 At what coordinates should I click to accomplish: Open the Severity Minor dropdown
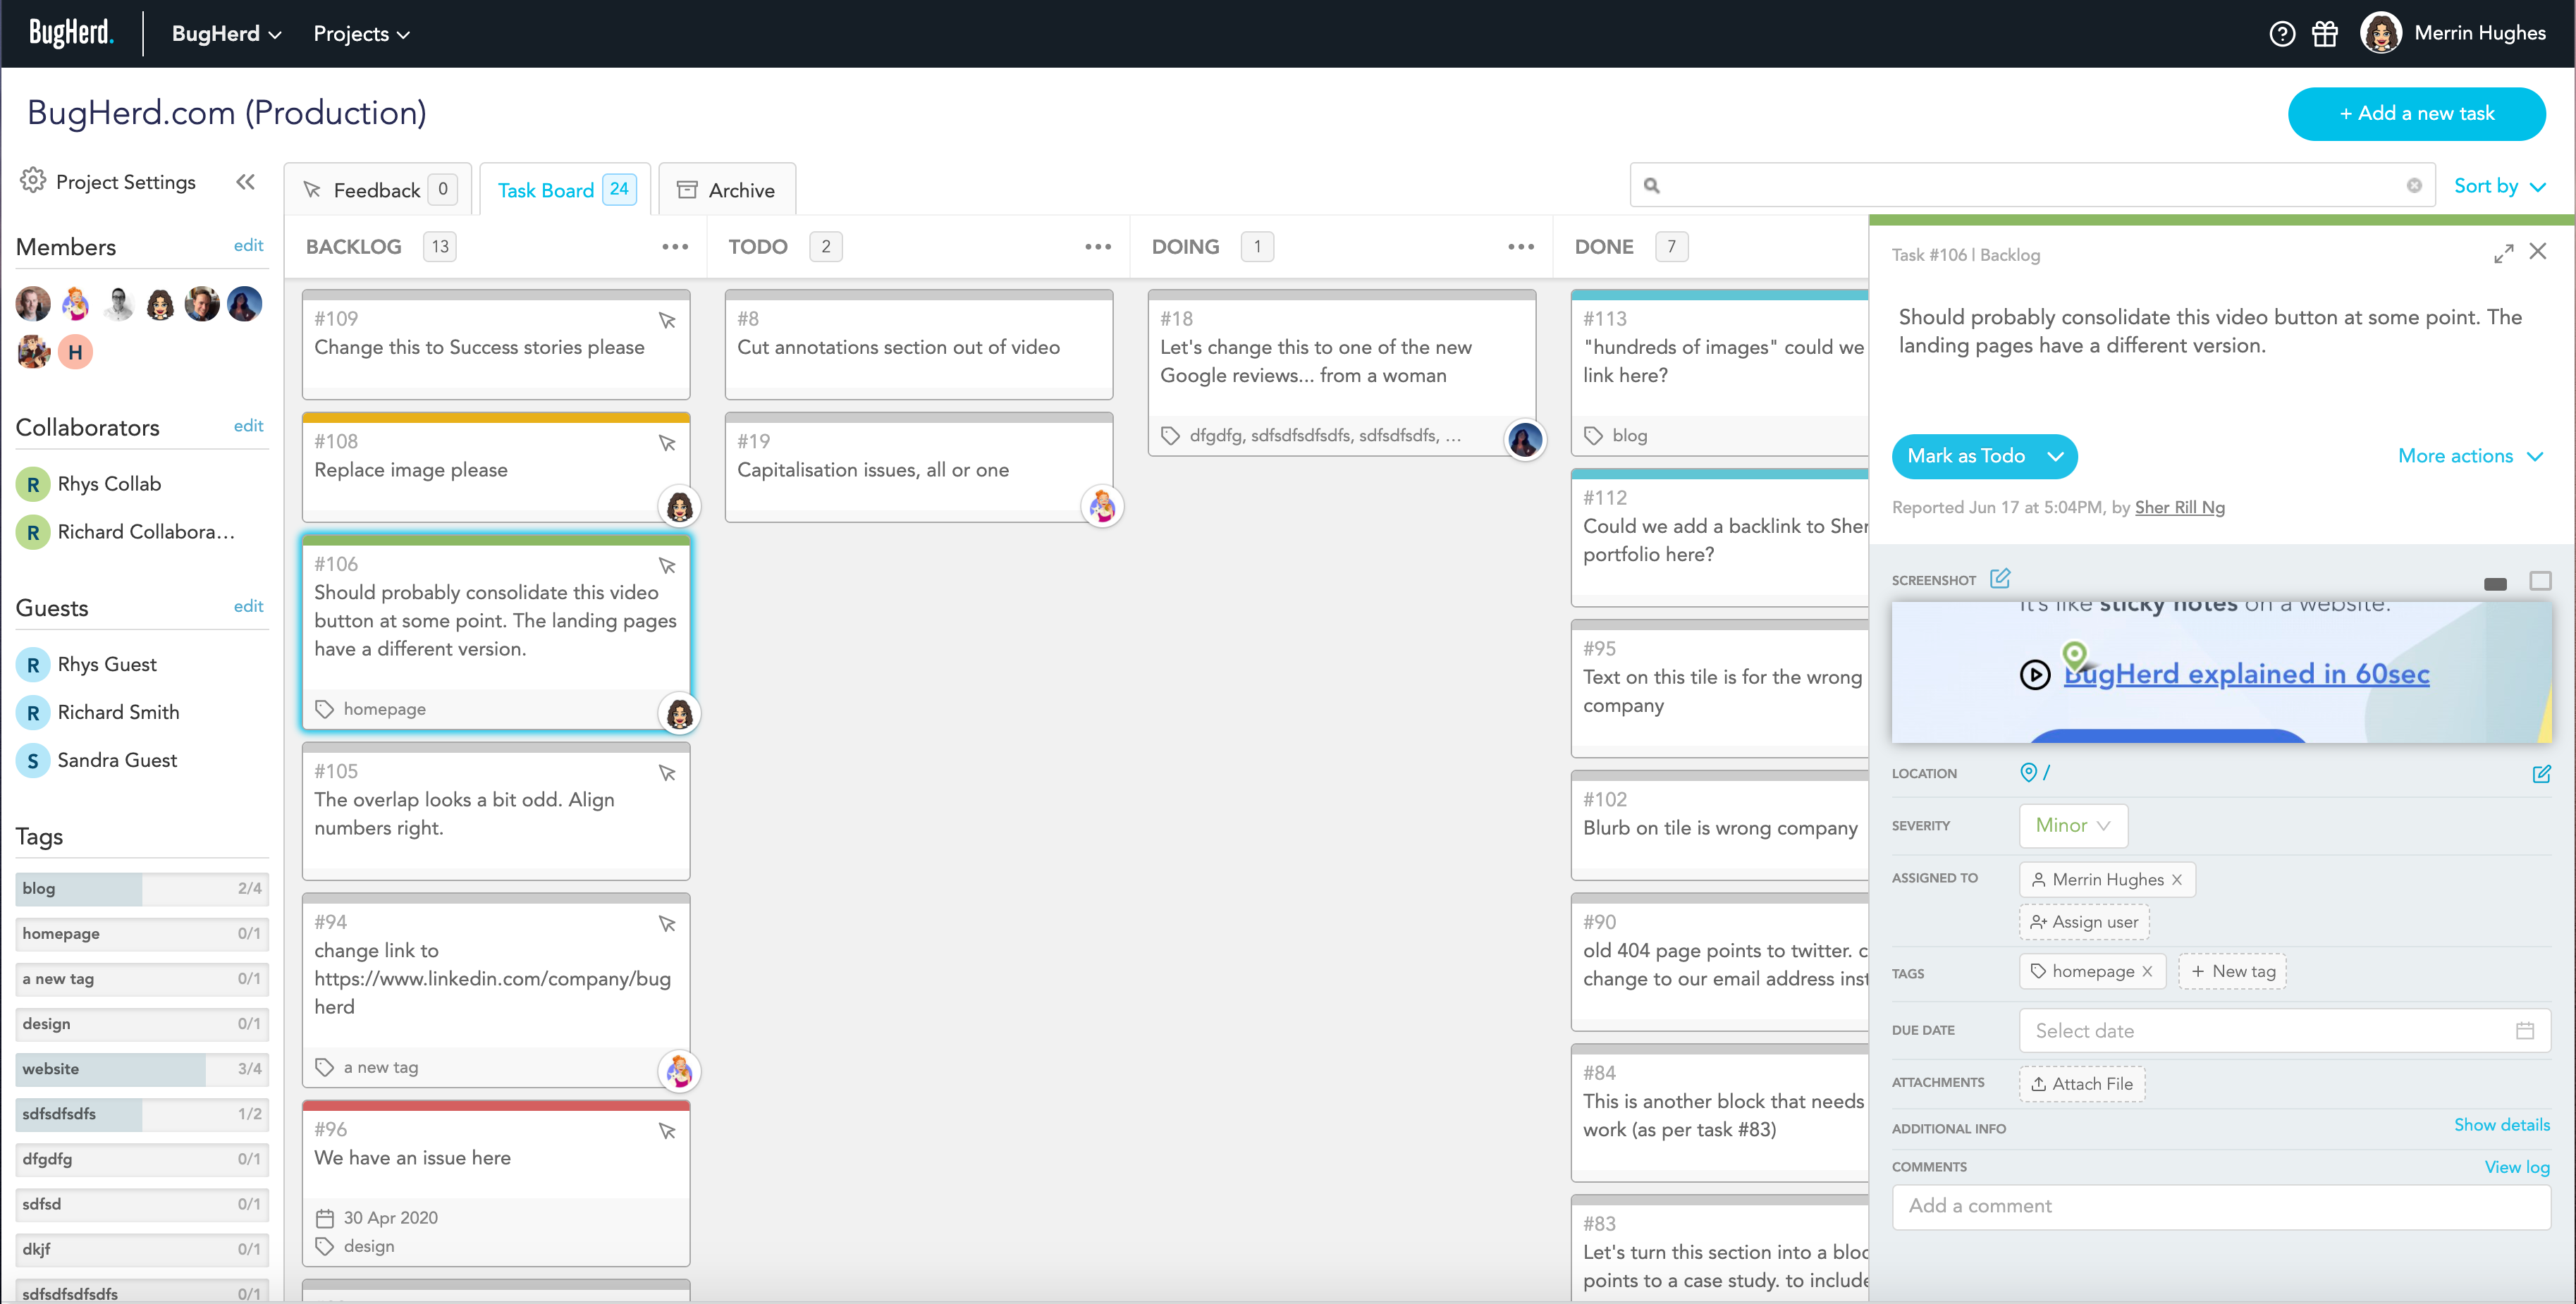2073,826
